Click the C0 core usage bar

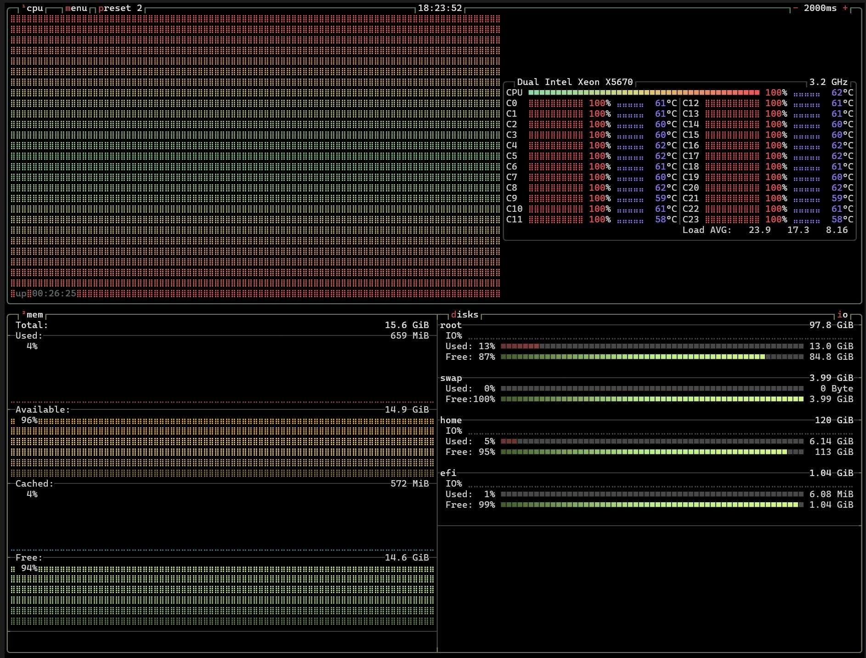pos(556,103)
